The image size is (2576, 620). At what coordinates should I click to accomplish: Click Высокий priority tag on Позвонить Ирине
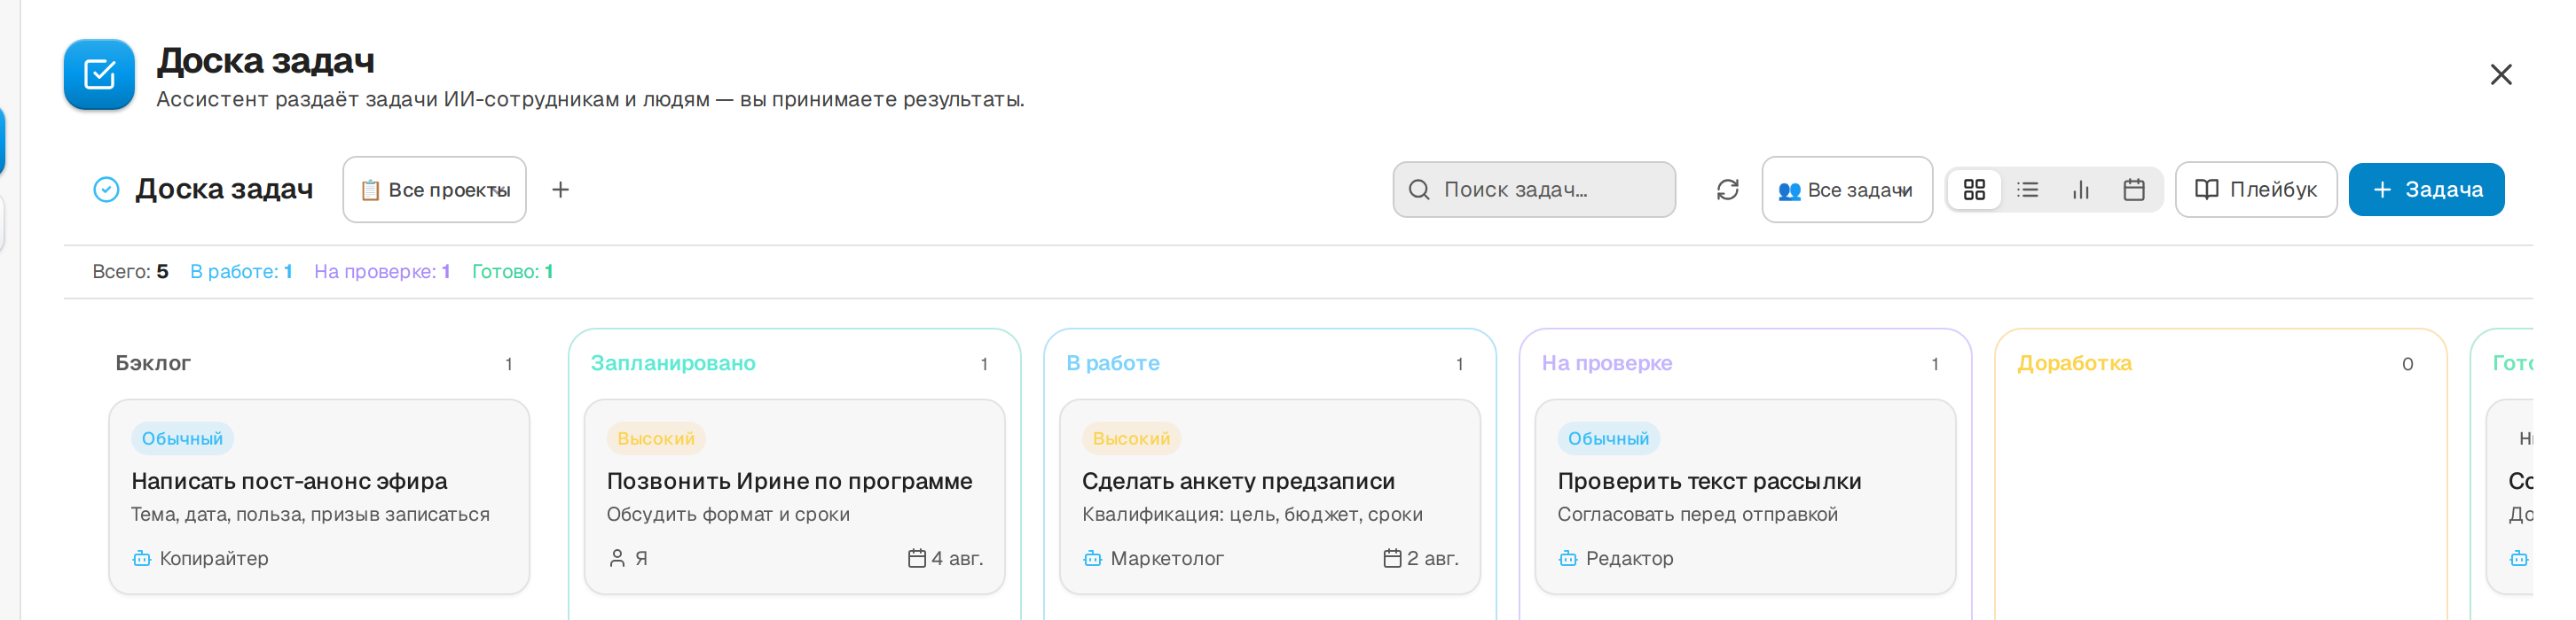pos(655,438)
